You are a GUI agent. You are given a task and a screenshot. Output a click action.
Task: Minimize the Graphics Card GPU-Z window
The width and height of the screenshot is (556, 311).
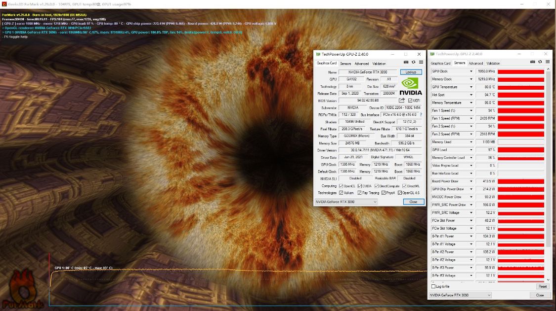point(392,54)
